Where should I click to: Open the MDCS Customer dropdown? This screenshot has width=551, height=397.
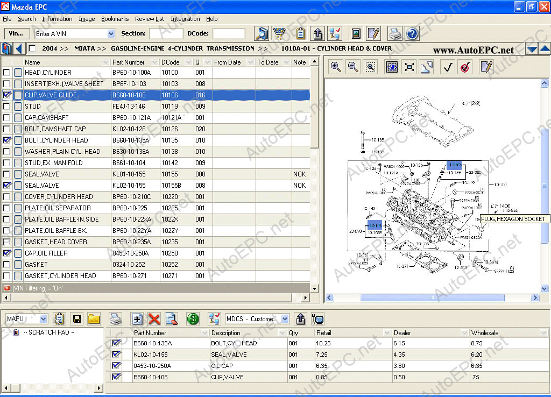click(x=285, y=319)
